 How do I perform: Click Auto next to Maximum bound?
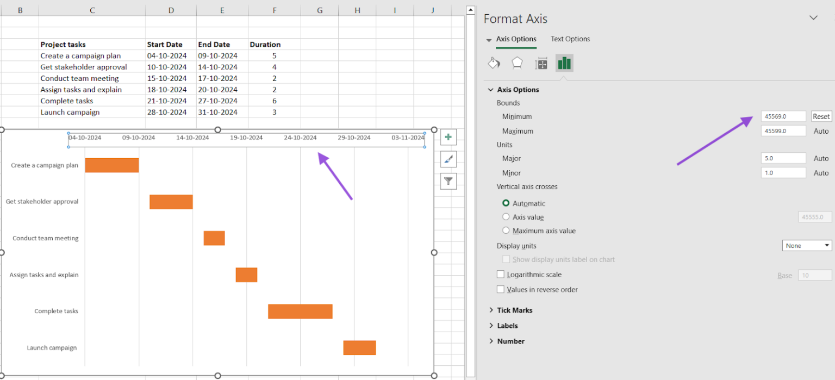(x=821, y=130)
